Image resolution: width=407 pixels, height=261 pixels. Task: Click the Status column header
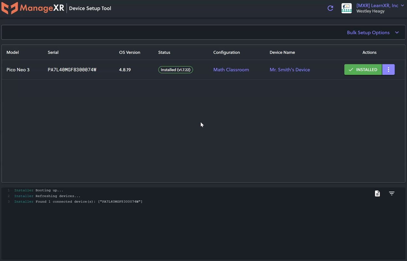[164, 53]
